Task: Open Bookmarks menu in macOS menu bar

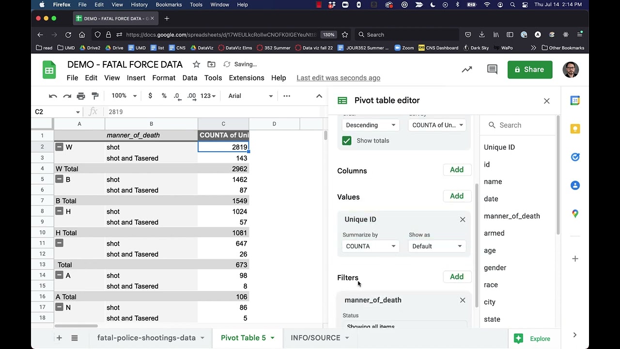Action: click(169, 5)
